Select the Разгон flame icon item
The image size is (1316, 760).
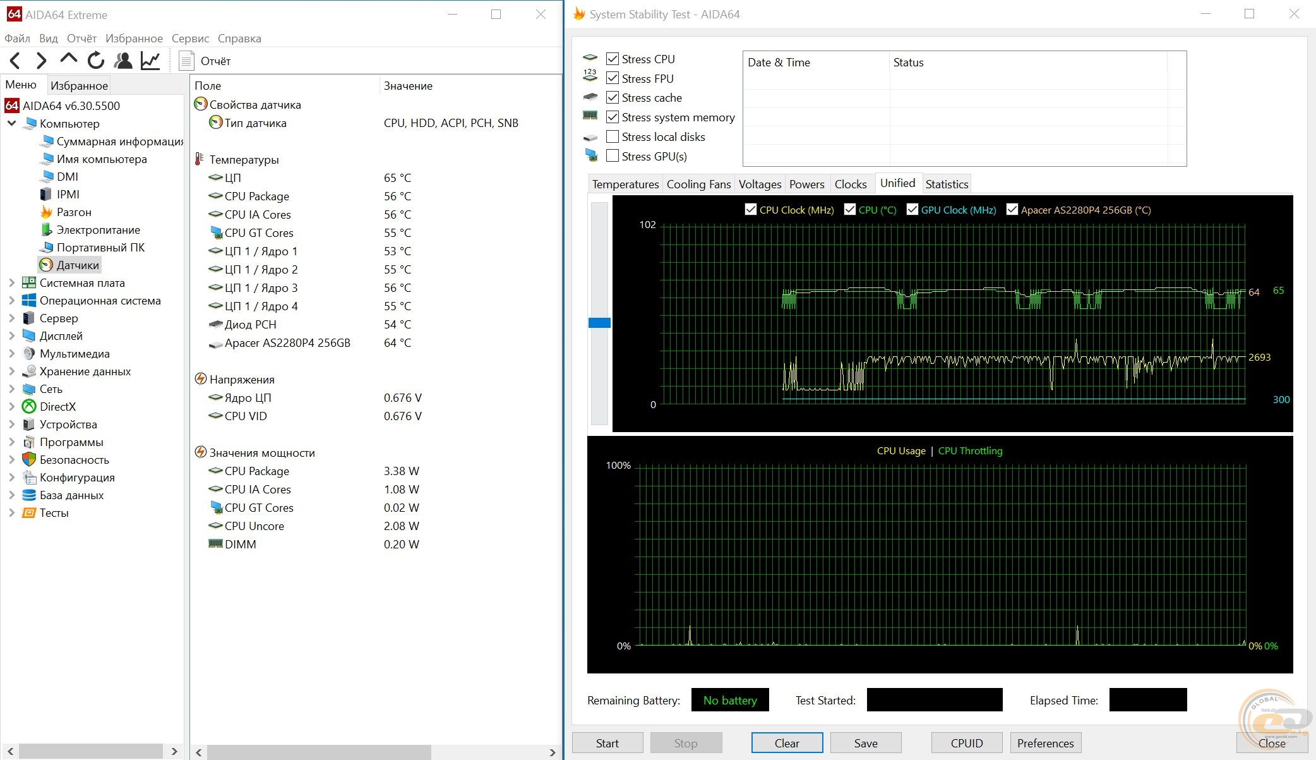[x=47, y=212]
